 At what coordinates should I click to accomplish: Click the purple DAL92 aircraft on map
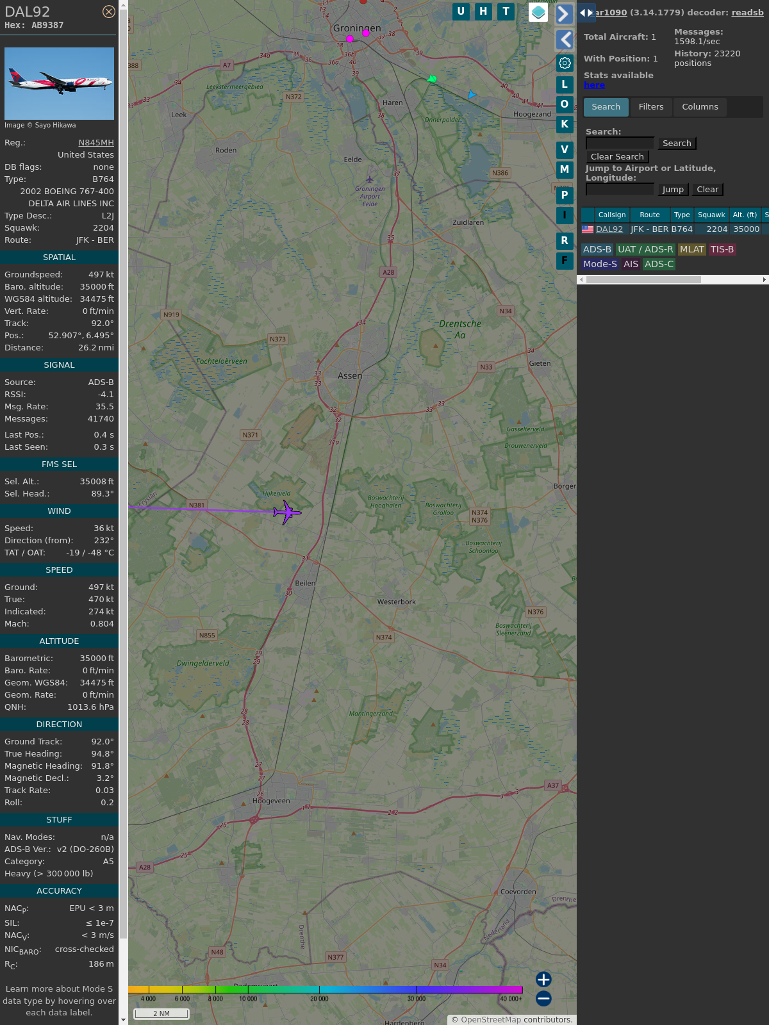click(x=286, y=512)
